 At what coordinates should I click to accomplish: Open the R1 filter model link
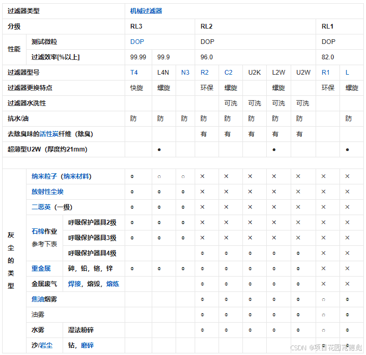pyautogui.click(x=325, y=73)
